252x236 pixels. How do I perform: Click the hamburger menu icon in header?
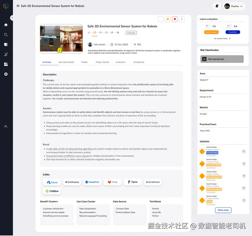18,6
